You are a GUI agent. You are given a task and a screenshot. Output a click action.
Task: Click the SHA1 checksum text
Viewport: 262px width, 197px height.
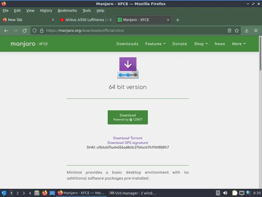click(128, 147)
